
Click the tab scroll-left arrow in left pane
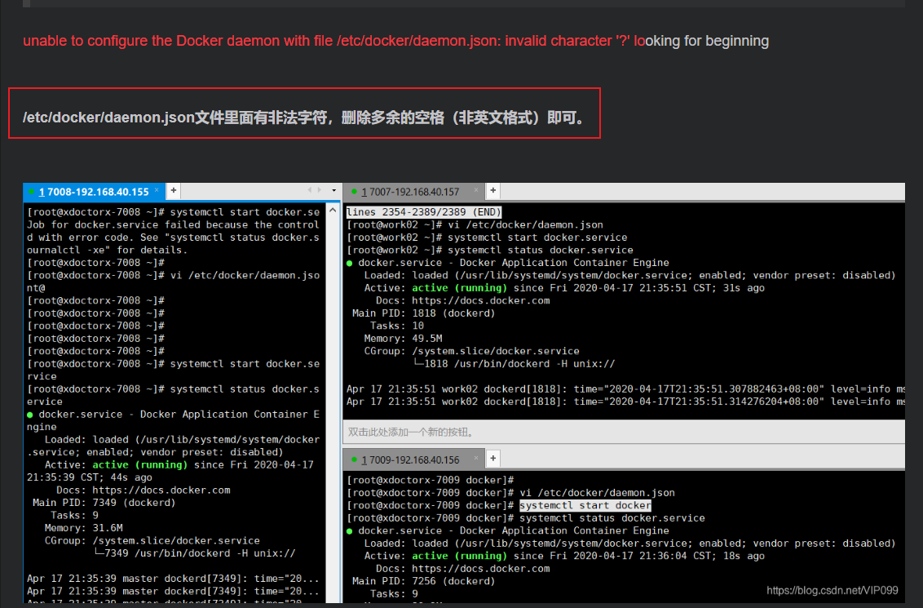coord(310,190)
